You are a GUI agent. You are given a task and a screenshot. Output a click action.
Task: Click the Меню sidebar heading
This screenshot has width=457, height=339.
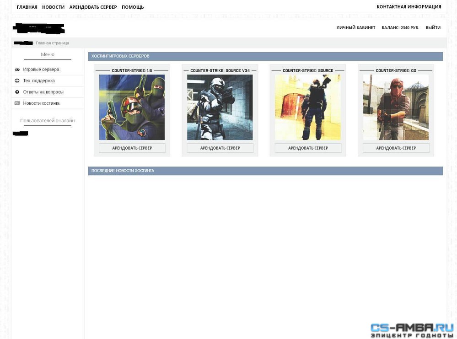coord(48,54)
